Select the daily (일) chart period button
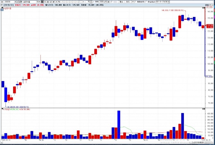The height and width of the screenshot is (145, 215). (42, 2)
